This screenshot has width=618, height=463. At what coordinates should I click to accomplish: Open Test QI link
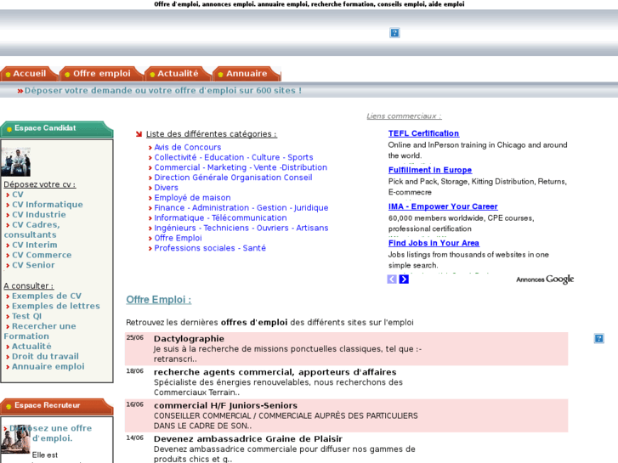pos(26,316)
